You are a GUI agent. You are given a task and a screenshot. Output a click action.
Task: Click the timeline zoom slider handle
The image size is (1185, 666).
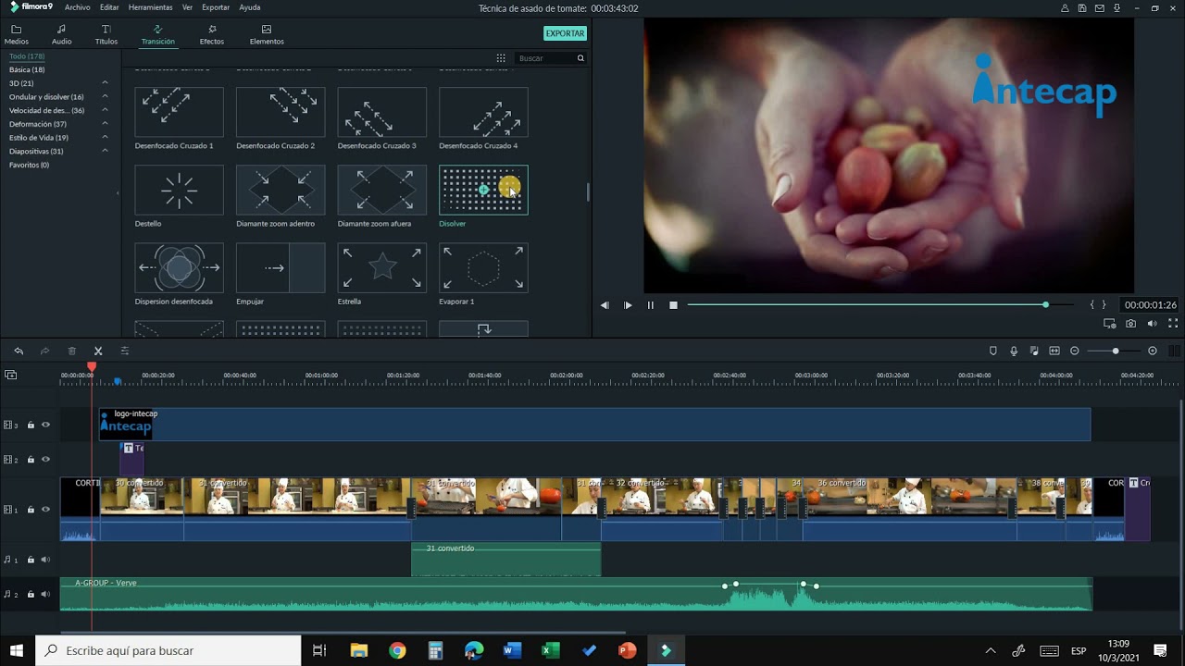[1116, 351]
